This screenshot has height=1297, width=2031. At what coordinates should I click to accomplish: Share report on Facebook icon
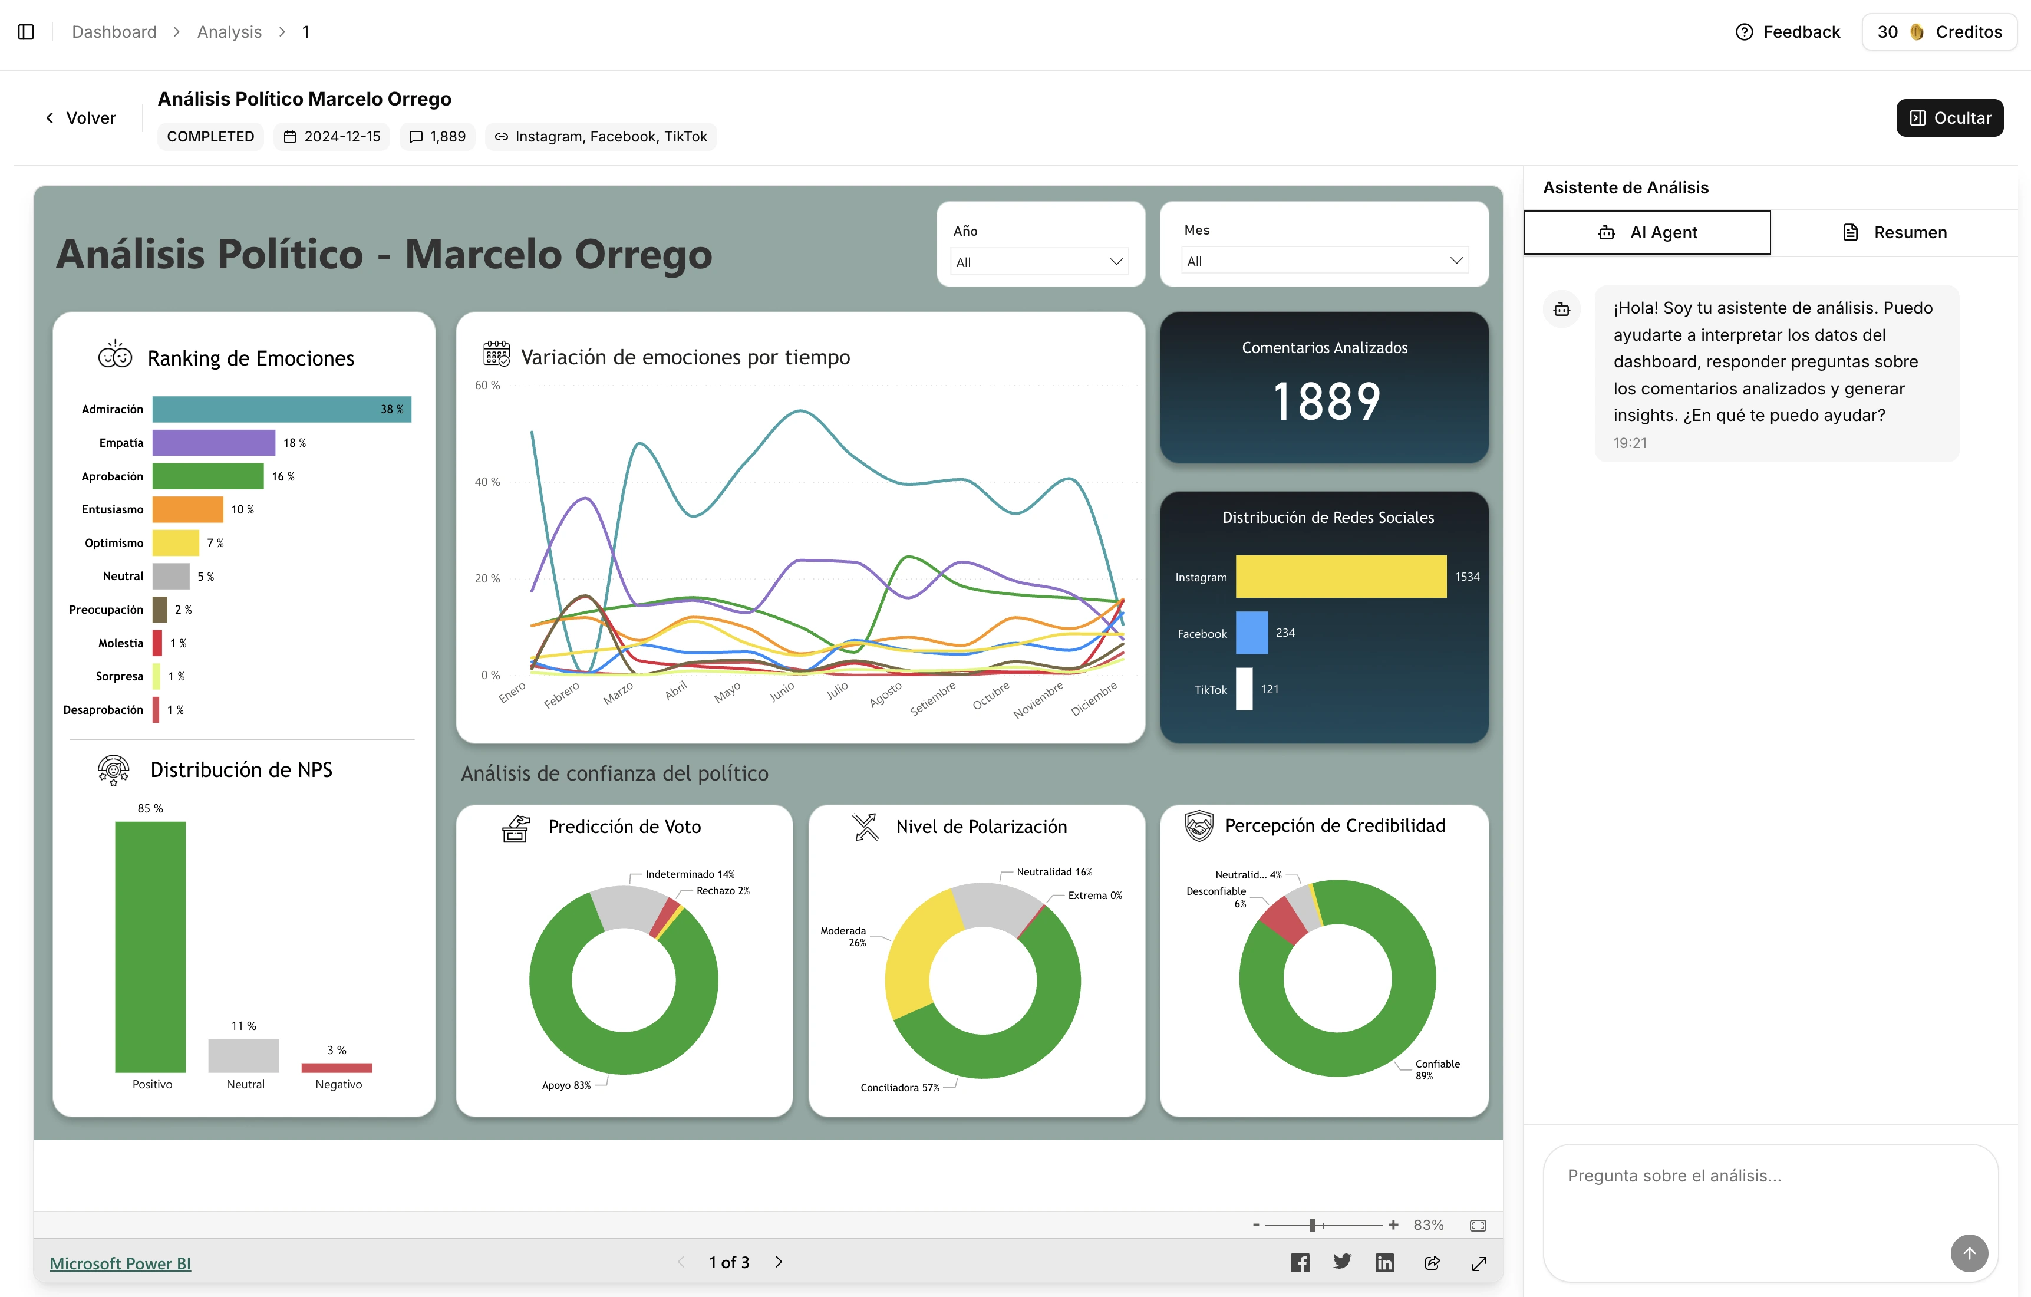point(1300,1262)
